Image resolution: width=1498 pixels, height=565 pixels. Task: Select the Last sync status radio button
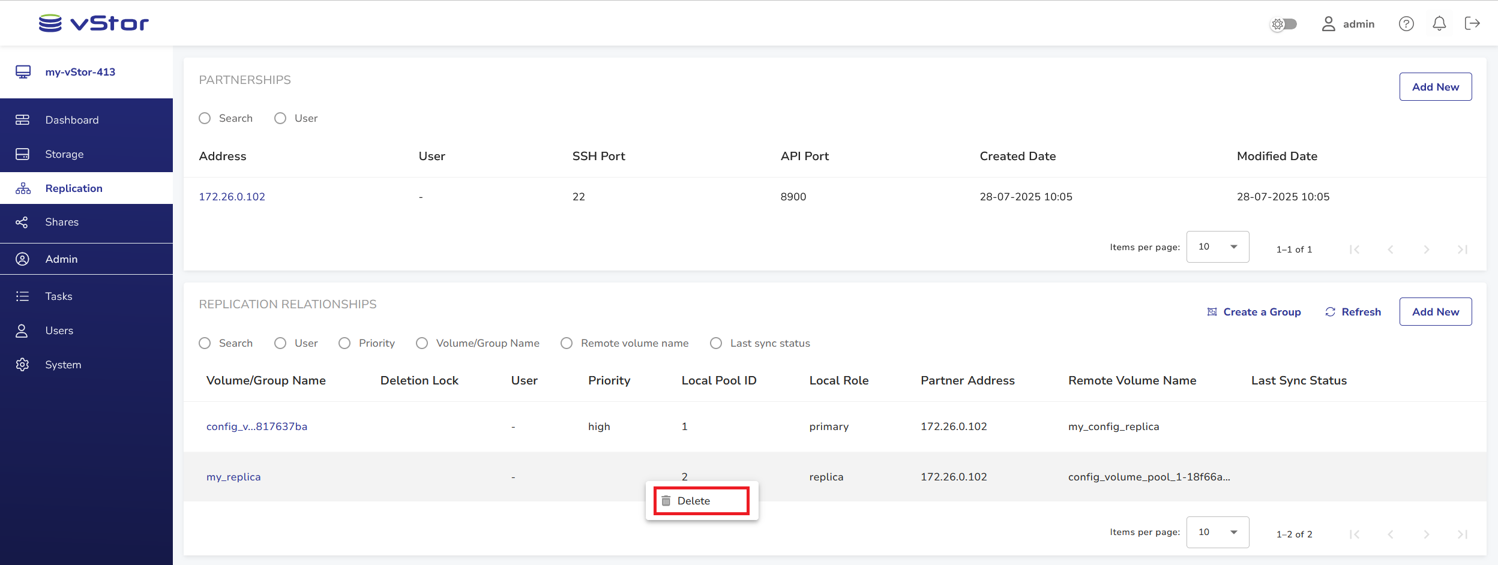click(x=716, y=343)
